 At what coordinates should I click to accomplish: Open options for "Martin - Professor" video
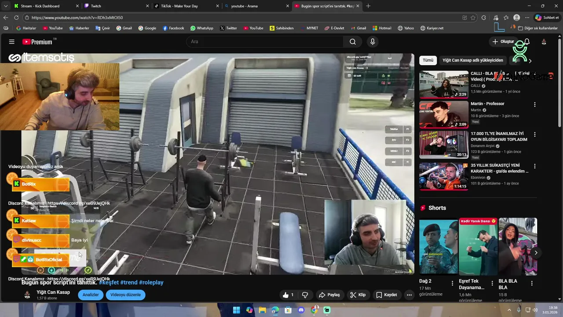[x=535, y=105]
